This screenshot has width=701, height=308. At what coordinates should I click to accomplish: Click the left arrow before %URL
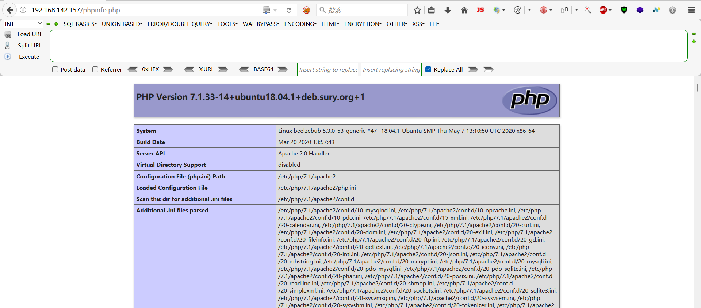(x=189, y=69)
